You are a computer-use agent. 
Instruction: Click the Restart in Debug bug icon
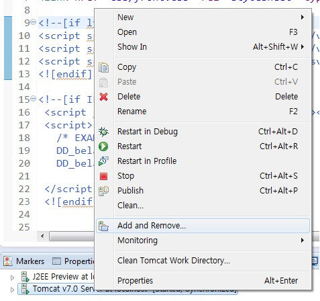103,132
